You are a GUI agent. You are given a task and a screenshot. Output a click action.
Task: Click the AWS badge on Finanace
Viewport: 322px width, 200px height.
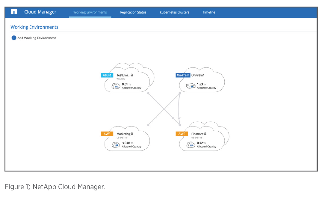point(182,134)
